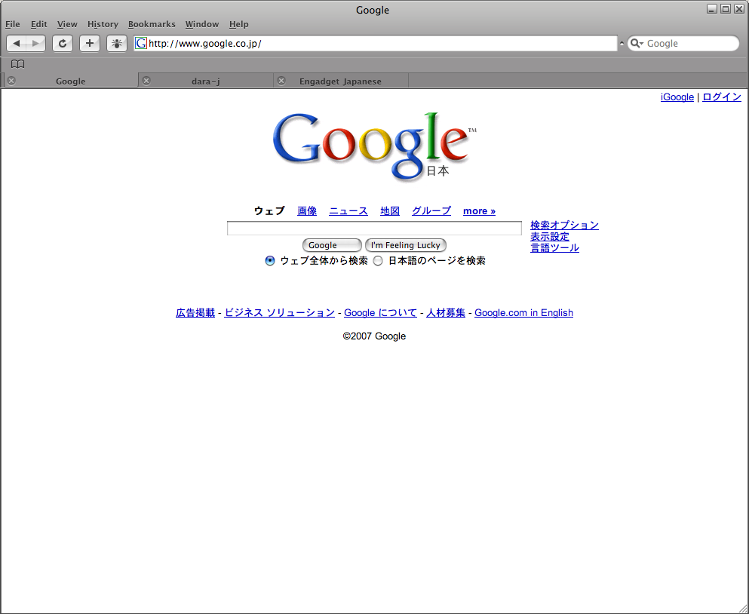Open 人材募集 link
This screenshot has height=614, width=749.
click(x=446, y=312)
